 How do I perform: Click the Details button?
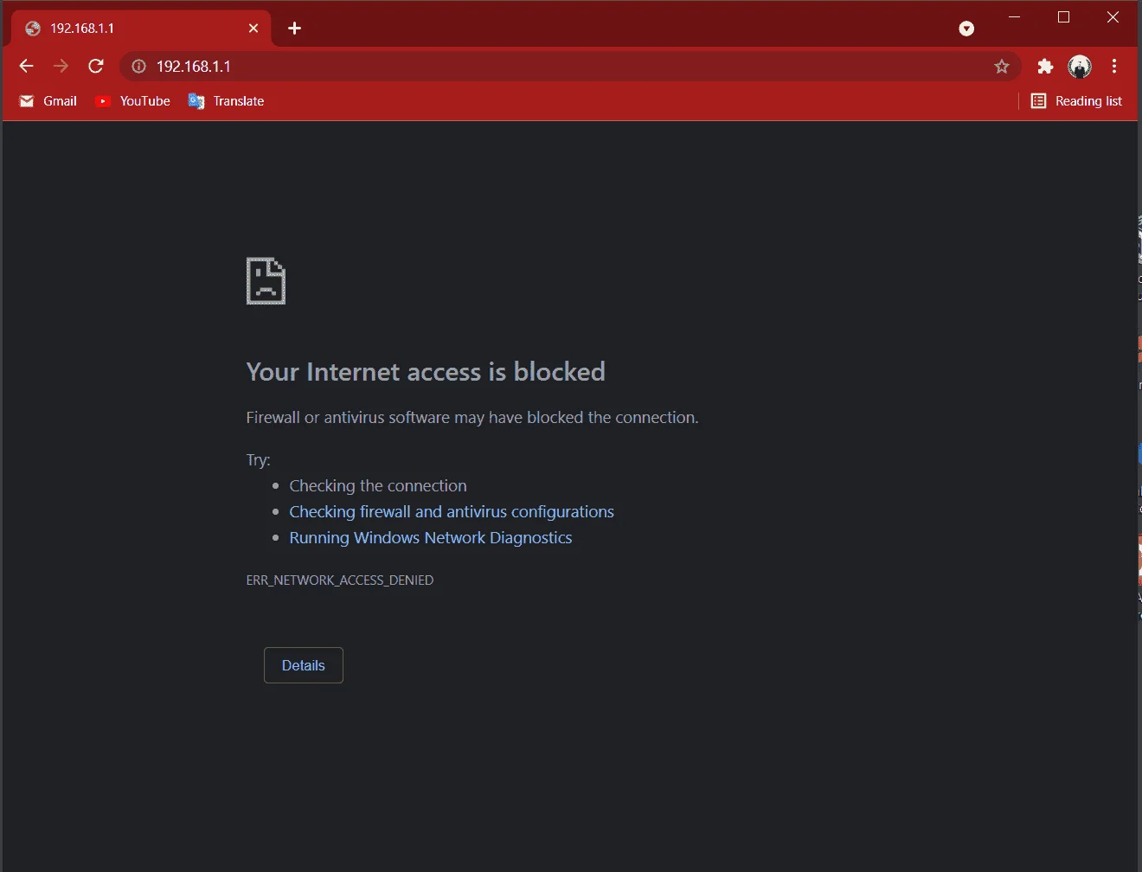304,665
